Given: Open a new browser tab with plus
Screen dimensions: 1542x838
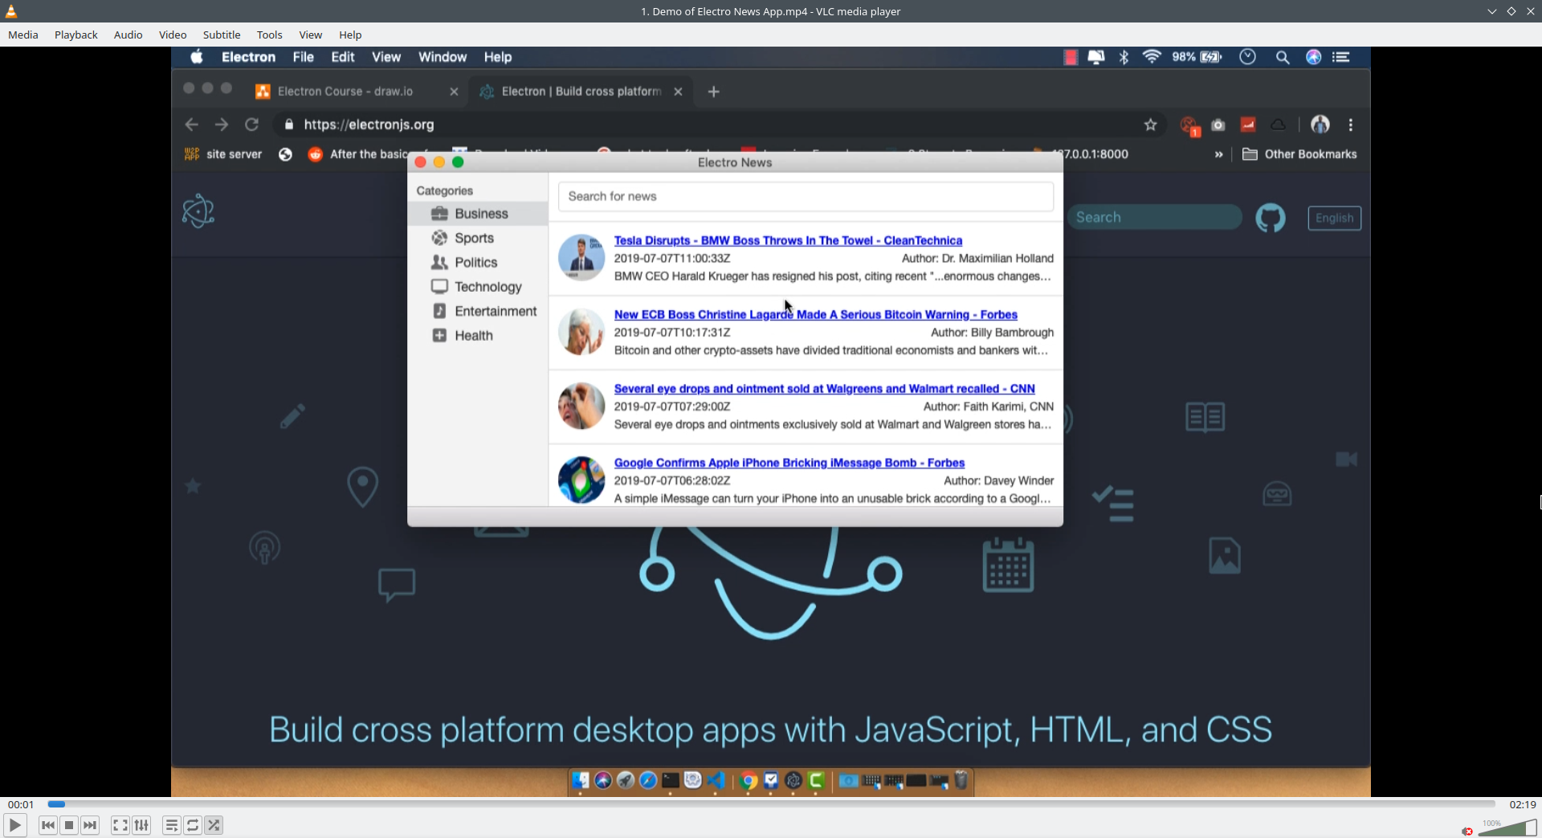Looking at the screenshot, I should tap(713, 92).
